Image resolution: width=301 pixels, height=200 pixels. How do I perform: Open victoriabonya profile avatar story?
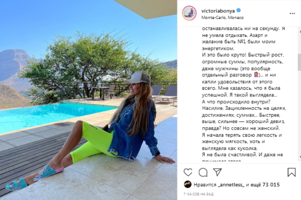[x=189, y=13]
